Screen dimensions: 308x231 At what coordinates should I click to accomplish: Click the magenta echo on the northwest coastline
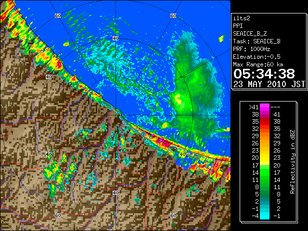[60, 64]
